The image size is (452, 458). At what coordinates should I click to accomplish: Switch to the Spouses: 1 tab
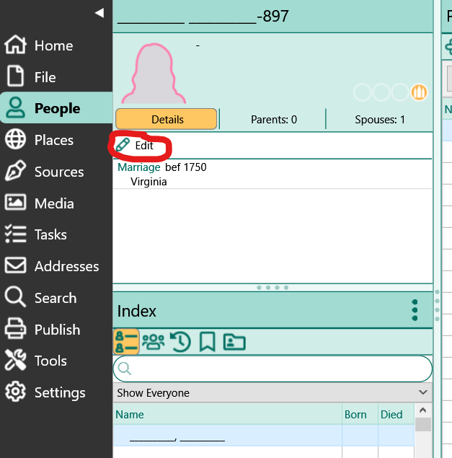point(380,120)
